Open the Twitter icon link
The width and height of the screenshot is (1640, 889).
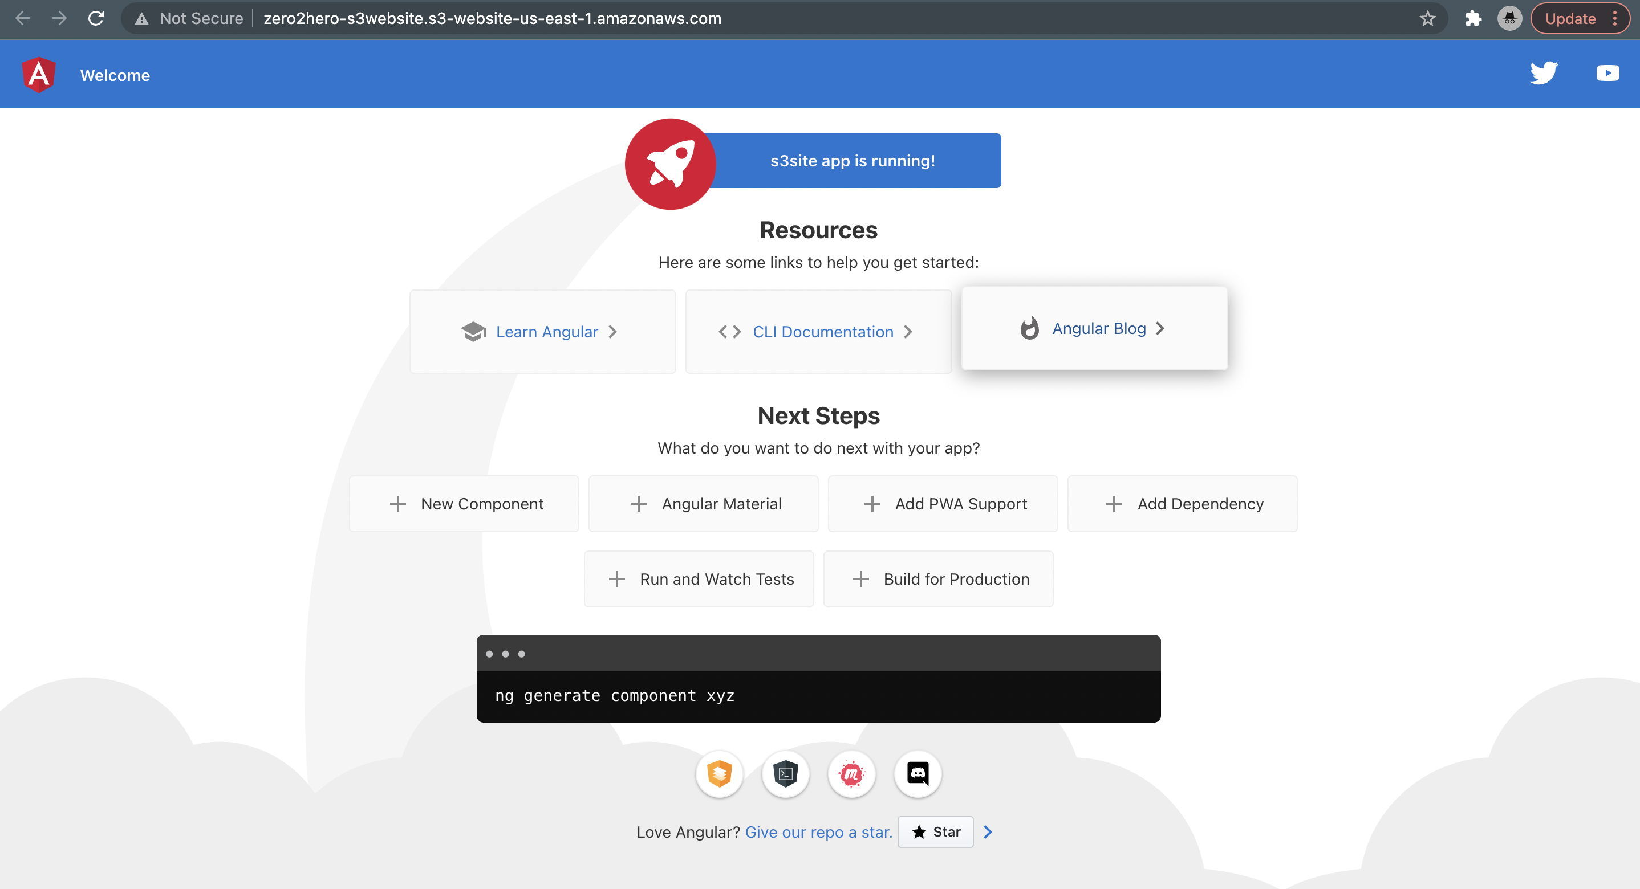click(1544, 74)
